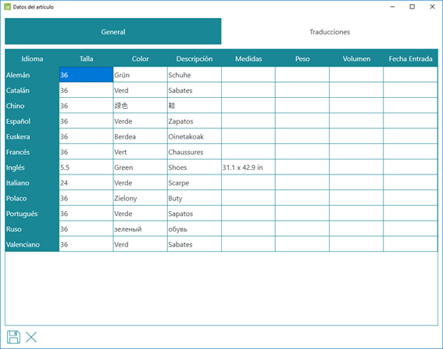Select the Alemán Talla cell showing 36
The height and width of the screenshot is (349, 443).
pos(86,74)
